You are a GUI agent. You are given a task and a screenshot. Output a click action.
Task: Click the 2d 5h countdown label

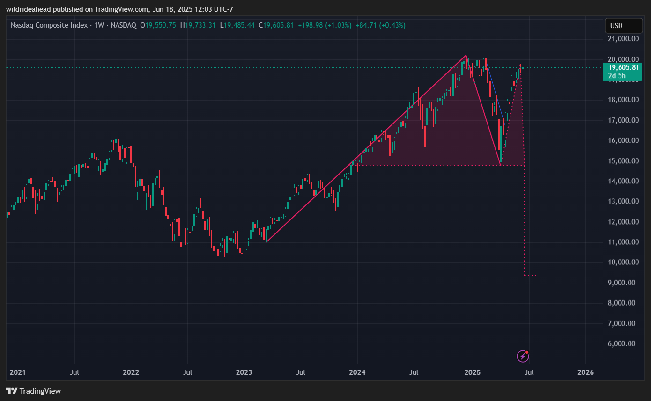click(x=616, y=75)
